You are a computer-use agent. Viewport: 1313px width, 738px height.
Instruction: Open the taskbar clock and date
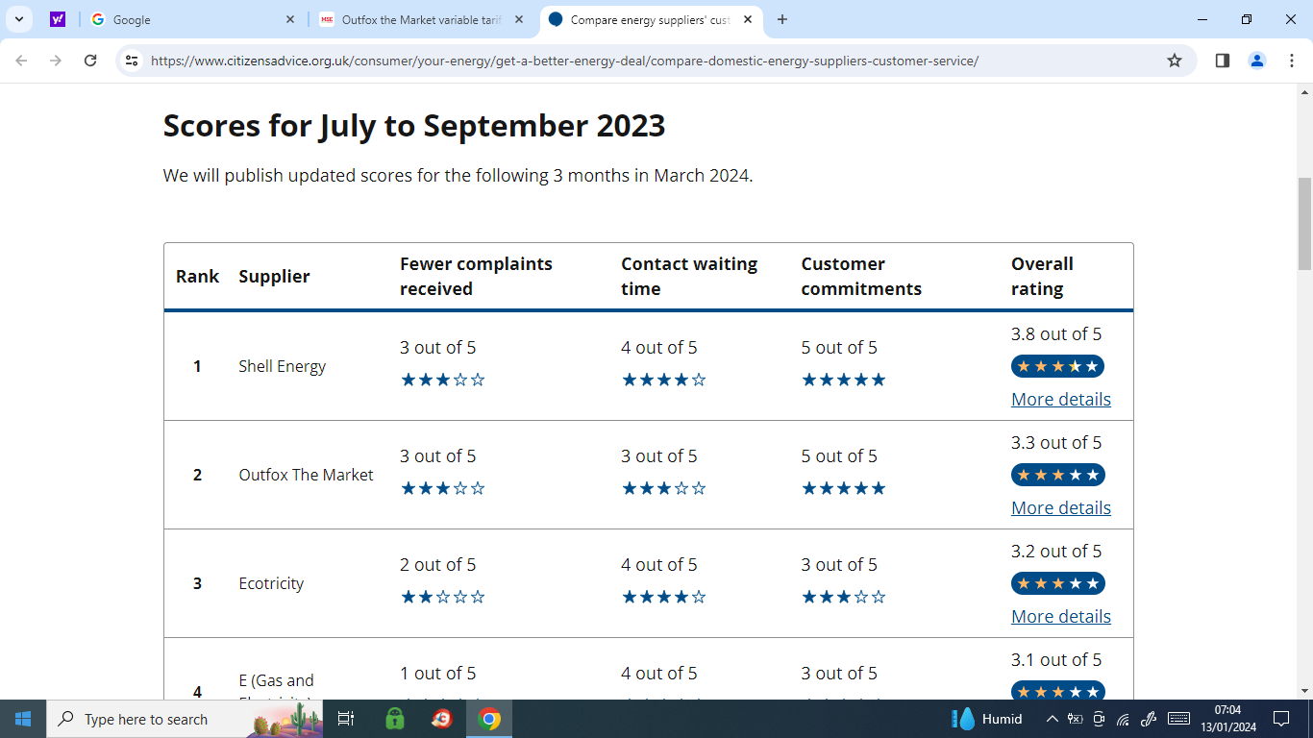click(x=1227, y=719)
